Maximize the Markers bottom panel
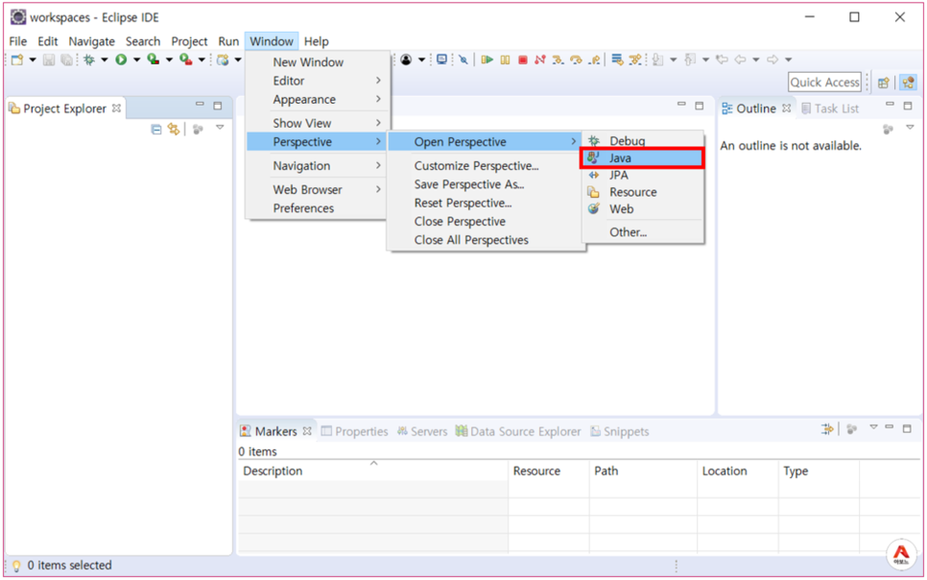 tap(907, 428)
